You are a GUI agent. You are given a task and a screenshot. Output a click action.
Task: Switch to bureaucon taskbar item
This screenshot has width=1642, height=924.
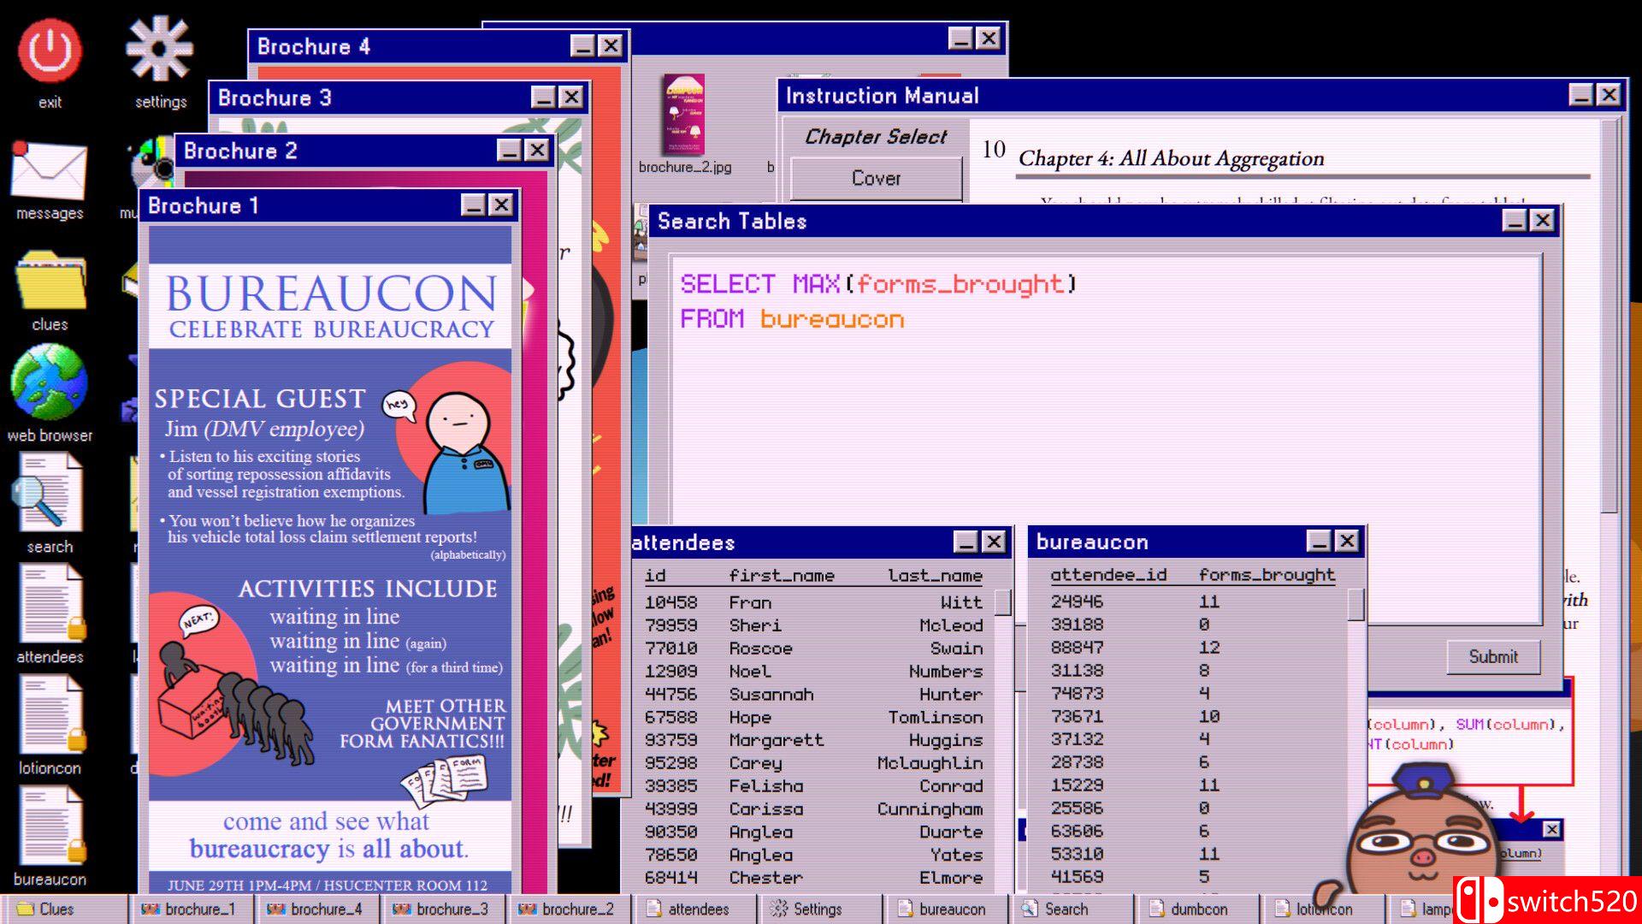pos(944,909)
